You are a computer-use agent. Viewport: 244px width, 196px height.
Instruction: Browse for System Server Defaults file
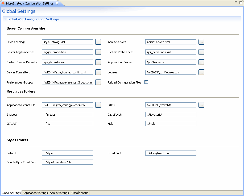(98, 62)
